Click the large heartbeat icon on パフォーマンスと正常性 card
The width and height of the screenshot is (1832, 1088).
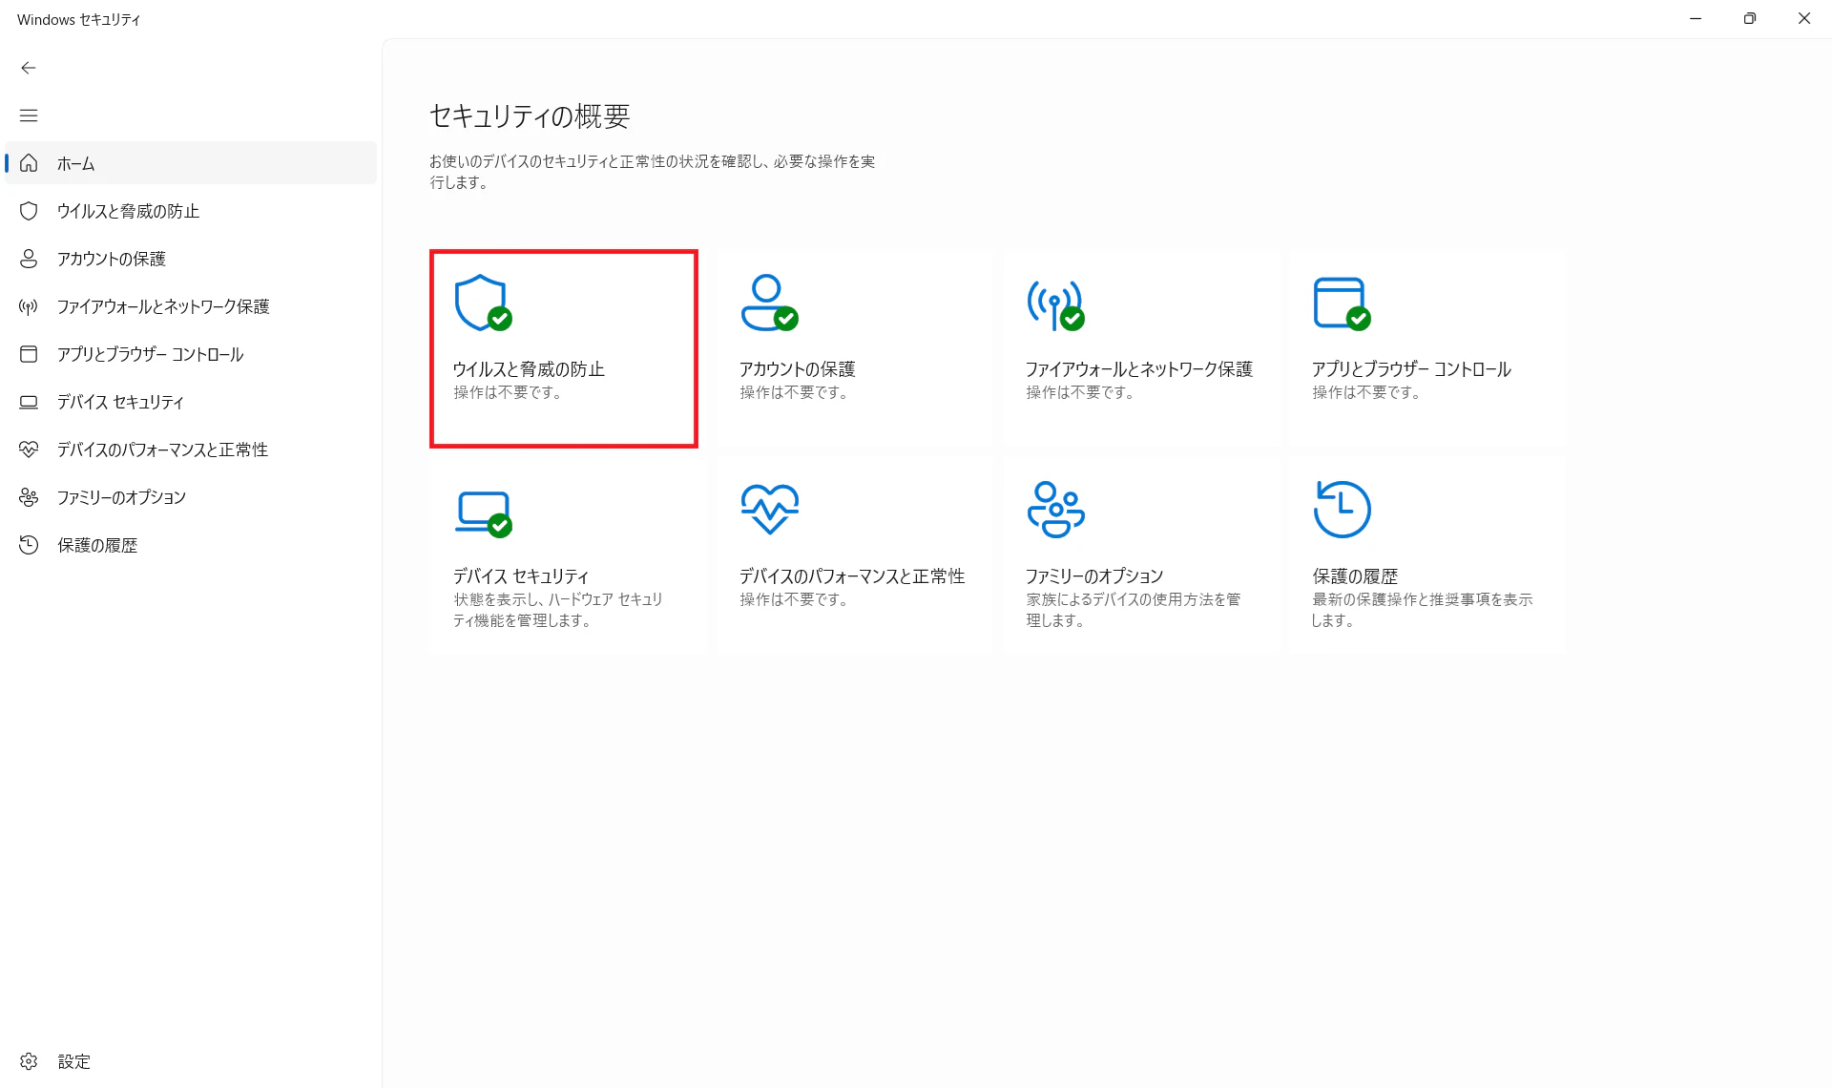click(769, 509)
